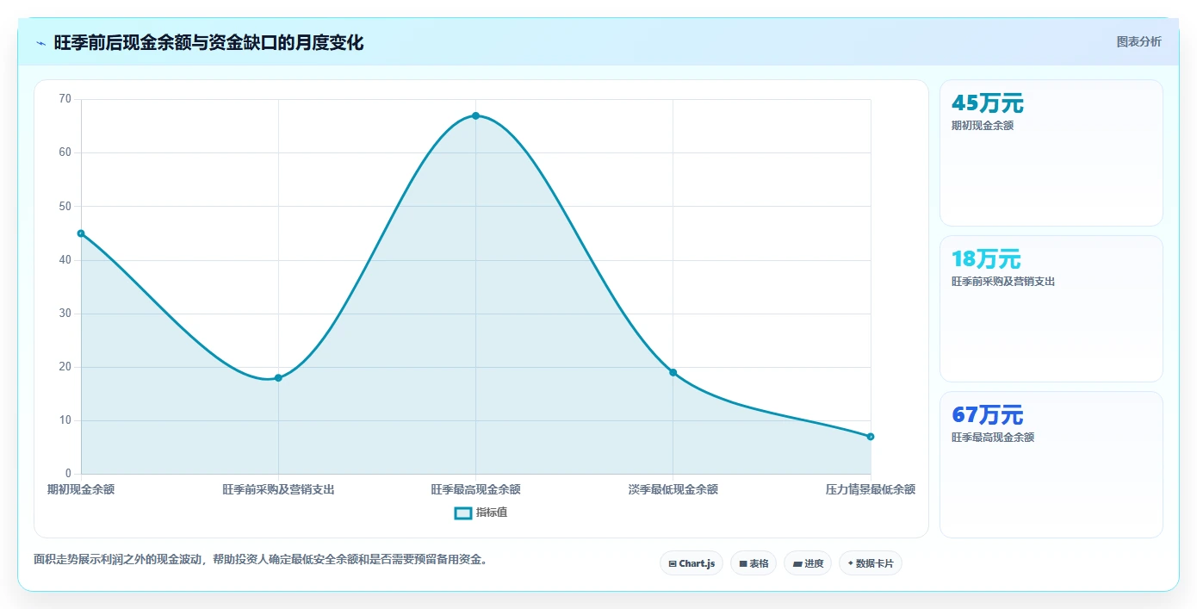Open the 图表分析 label in the header
Screen dimensions: 1197x609
[1138, 41]
